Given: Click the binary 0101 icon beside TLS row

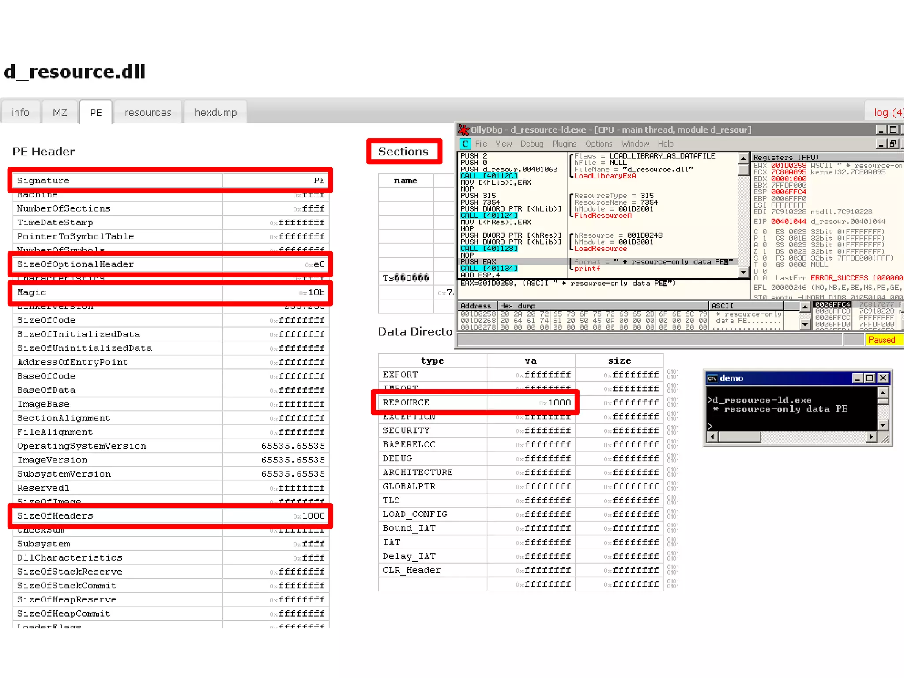Looking at the screenshot, I should coord(673,500).
